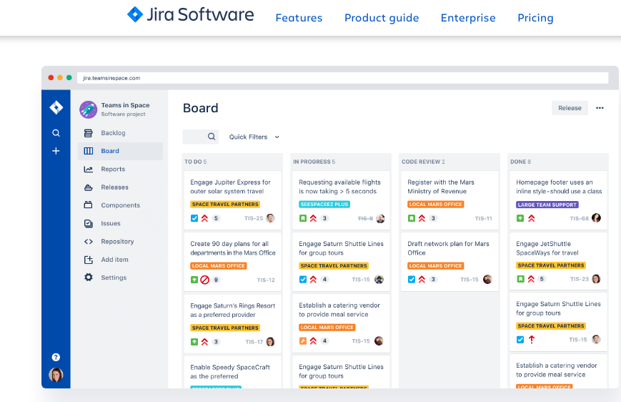Click the green improvement icon on TIS-17 card
This screenshot has width=621, height=402.
pyautogui.click(x=194, y=342)
